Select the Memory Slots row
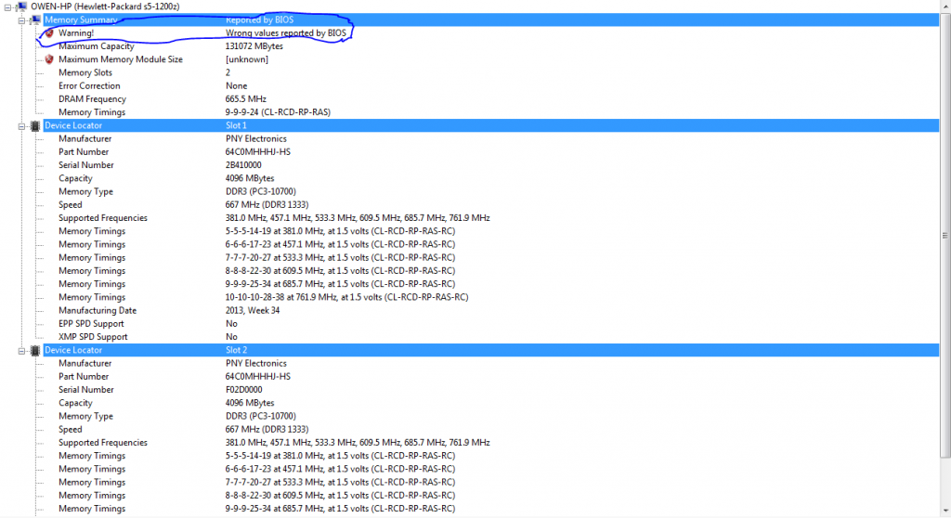 (85, 72)
